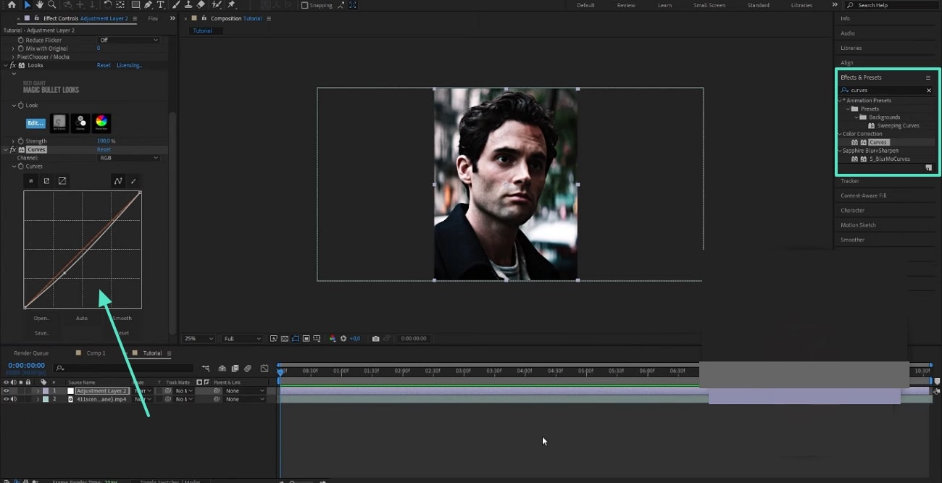Click the graph editor icon in timeline

264,369
